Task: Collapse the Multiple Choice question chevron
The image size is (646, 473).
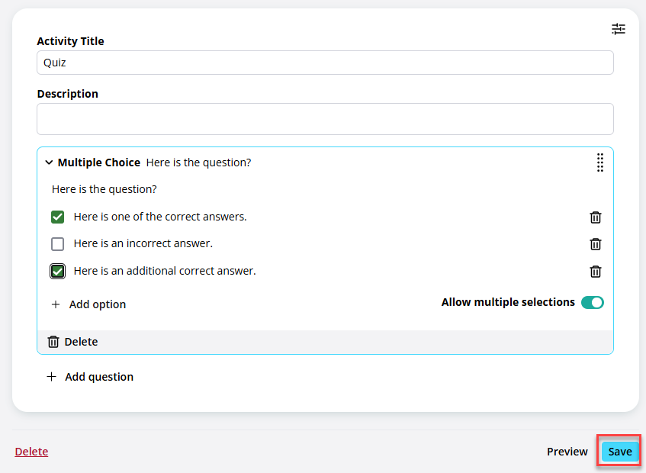Action: 49,162
